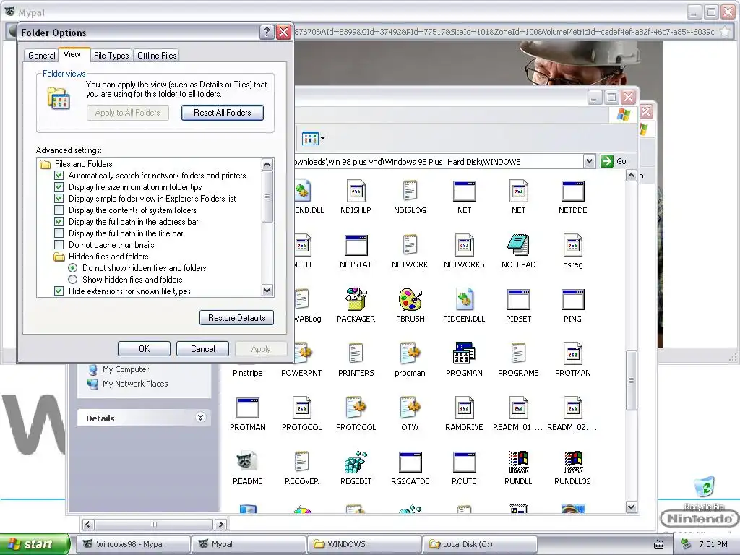Select the RECOVER text icon
Image resolution: width=740 pixels, height=555 pixels.
[x=301, y=462]
